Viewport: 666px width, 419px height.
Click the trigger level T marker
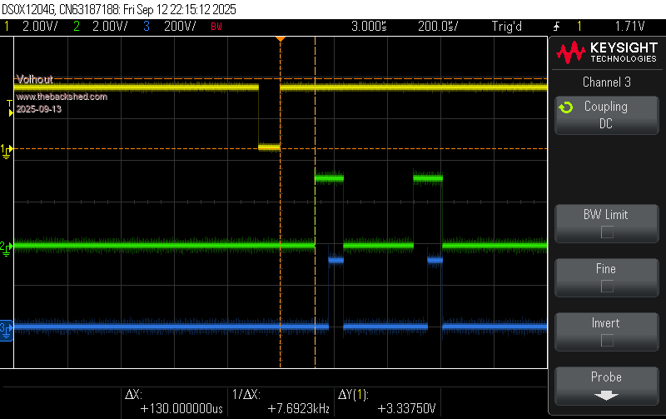[x=9, y=104]
